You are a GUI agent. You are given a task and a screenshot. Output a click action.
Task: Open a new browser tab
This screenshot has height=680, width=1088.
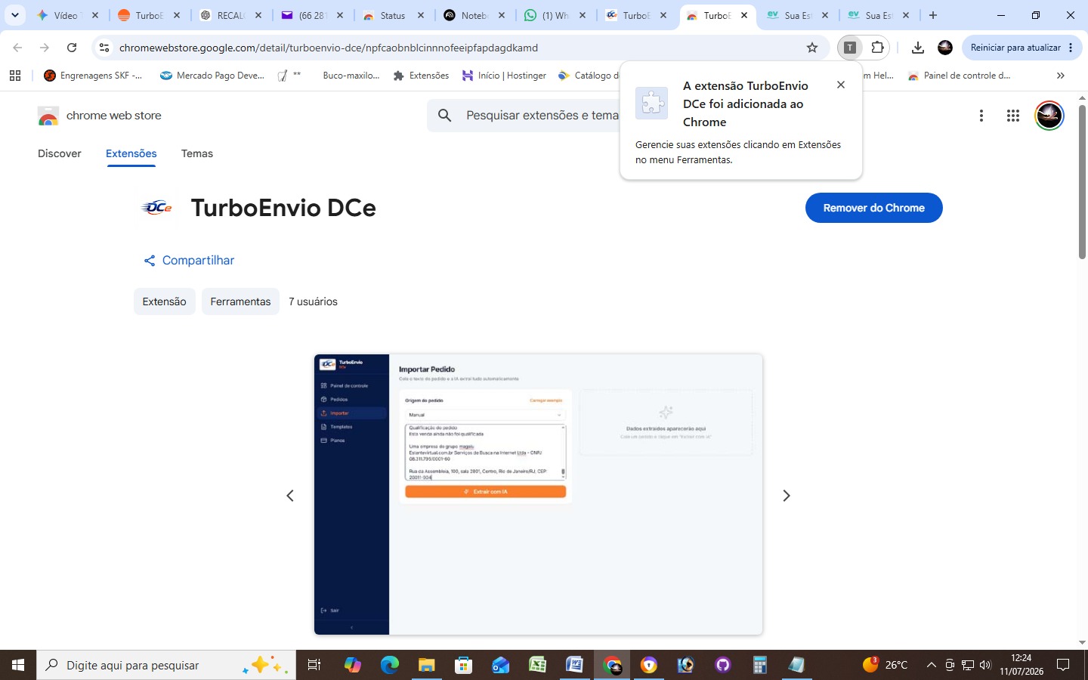(933, 15)
